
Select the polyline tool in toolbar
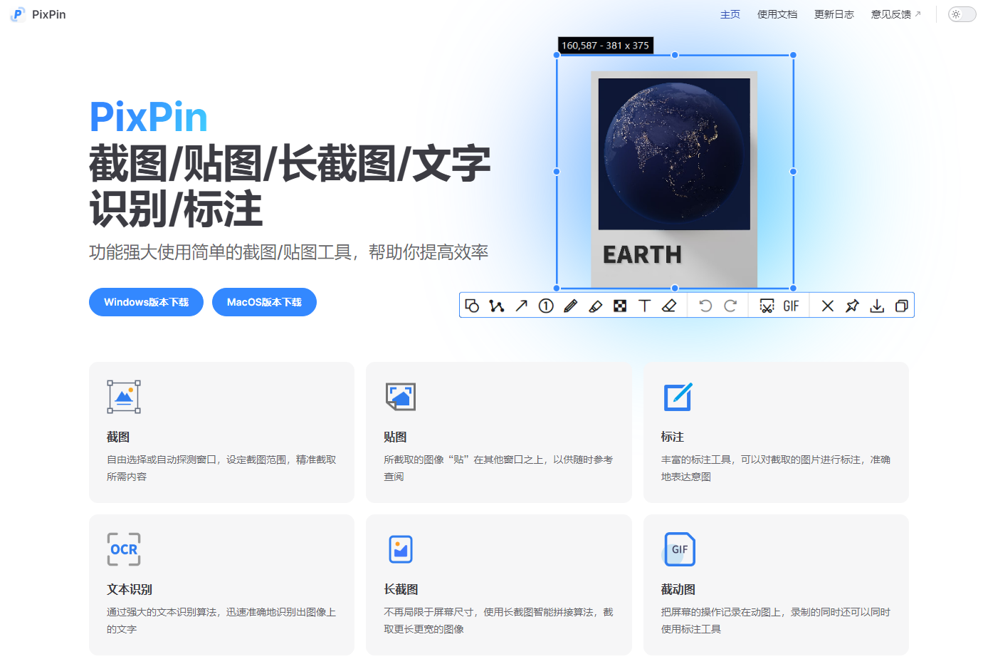(497, 306)
